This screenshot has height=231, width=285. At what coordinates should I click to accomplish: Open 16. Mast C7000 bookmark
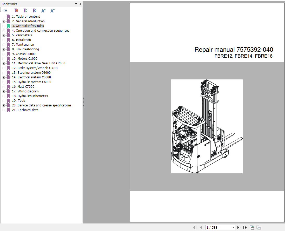click(x=23, y=87)
